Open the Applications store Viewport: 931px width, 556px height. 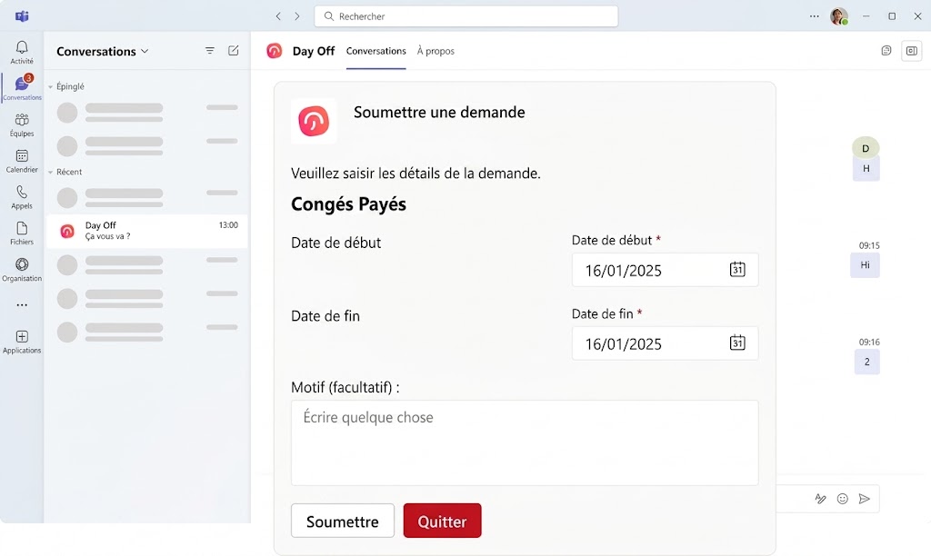tap(22, 342)
